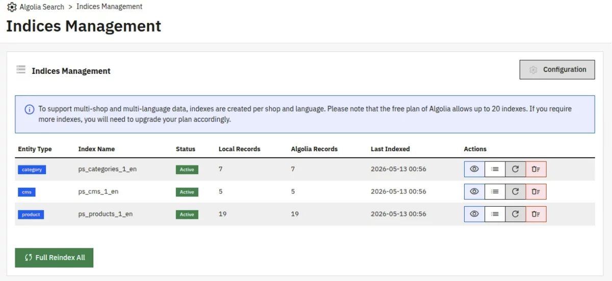Open list details for ps_cms_1_en
612x281 pixels.
coord(495,191)
